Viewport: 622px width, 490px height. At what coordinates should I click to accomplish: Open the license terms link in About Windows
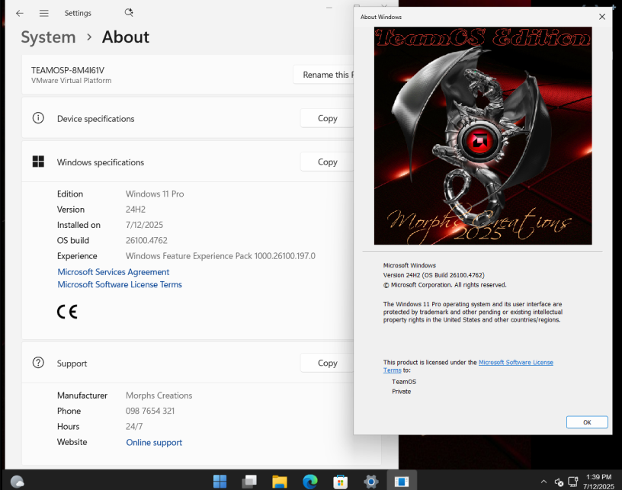pyautogui.click(x=516, y=362)
